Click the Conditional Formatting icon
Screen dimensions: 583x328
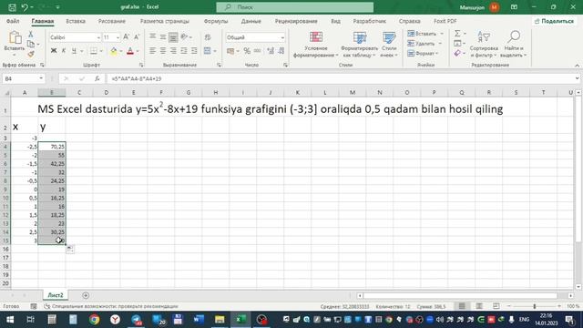coord(316,37)
